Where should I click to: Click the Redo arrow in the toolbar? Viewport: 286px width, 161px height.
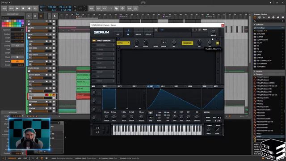110,8
